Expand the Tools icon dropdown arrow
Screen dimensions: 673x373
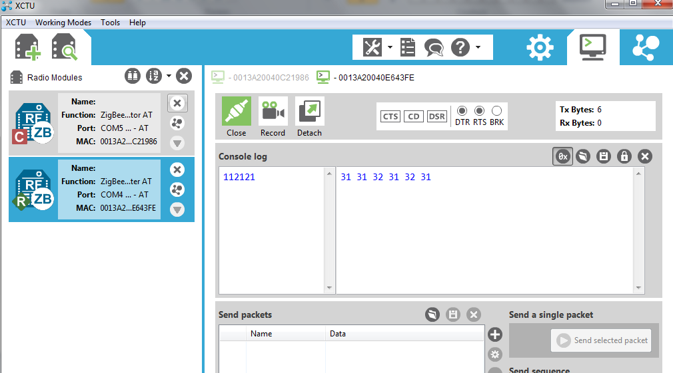coord(390,47)
